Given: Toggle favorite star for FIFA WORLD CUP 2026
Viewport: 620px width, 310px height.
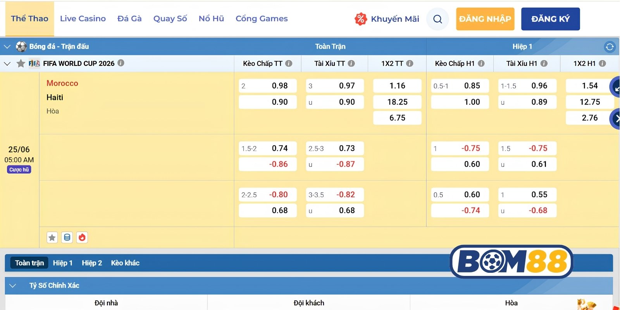Looking at the screenshot, I should pyautogui.click(x=21, y=63).
